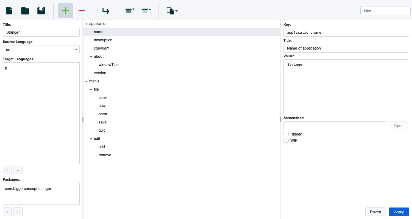Select the new tree row
412x219 pixels.
tap(182, 106)
